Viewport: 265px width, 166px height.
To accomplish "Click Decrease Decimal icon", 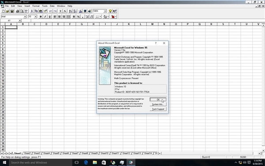I will click(91, 17).
